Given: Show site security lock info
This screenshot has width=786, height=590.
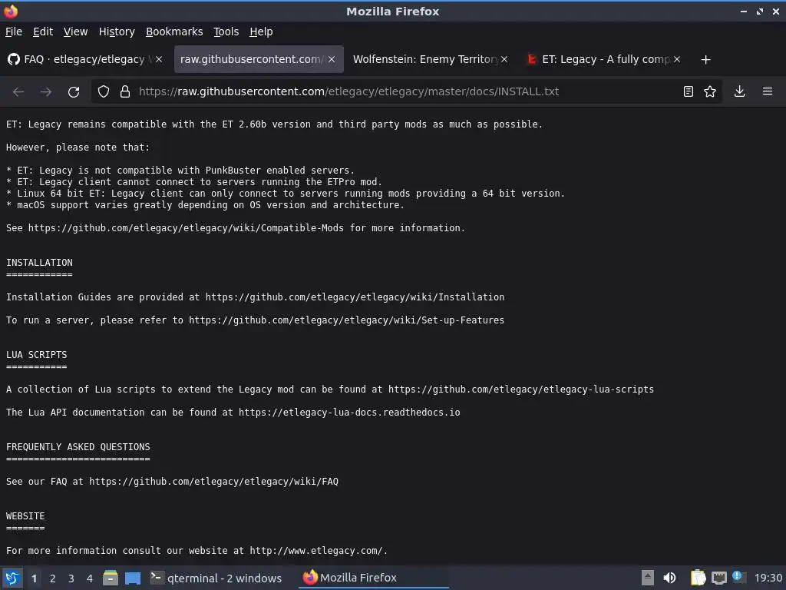Looking at the screenshot, I should click(125, 92).
